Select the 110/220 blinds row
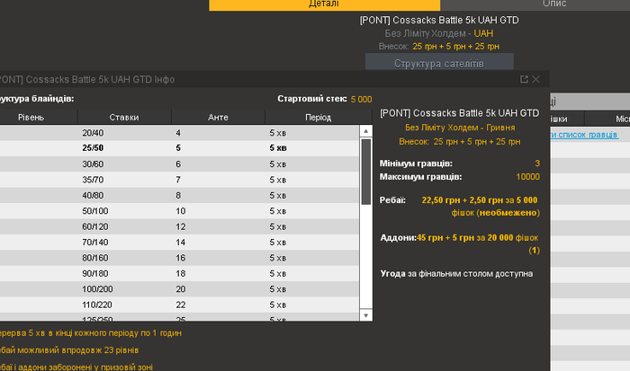The image size is (630, 371). pos(180,305)
